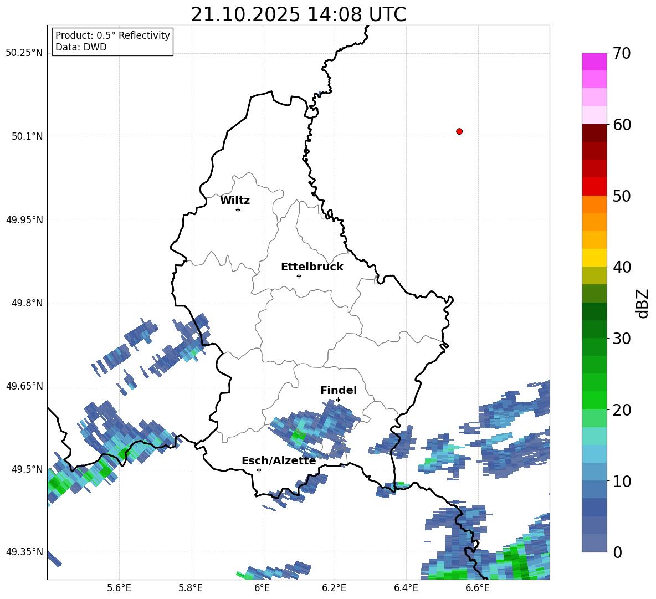Click the Data: DWD text
Viewport: 656px width, 599px height.
(x=81, y=47)
